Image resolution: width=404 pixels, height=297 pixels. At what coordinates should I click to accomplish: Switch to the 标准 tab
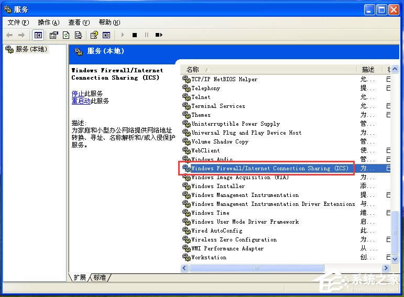tap(100, 278)
